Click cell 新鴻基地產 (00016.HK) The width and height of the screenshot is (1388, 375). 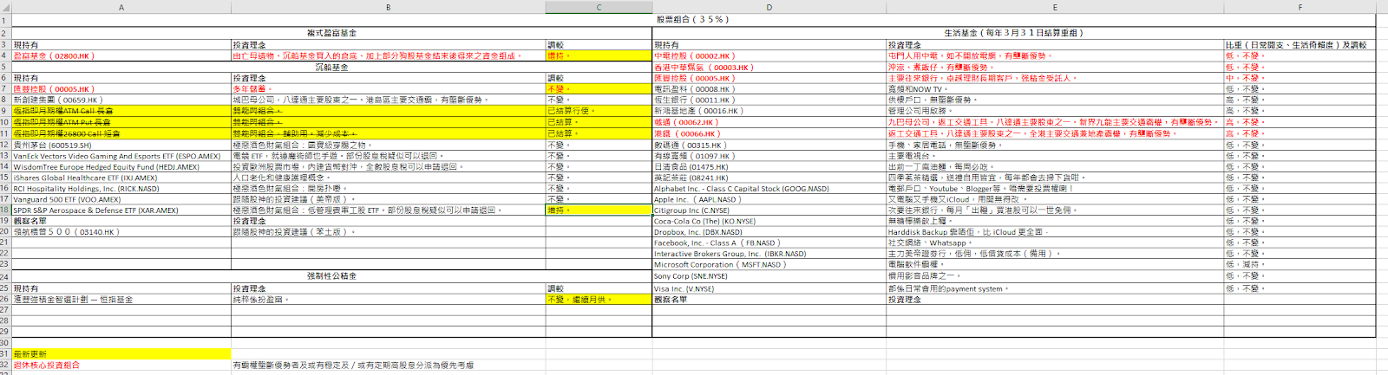click(x=769, y=111)
